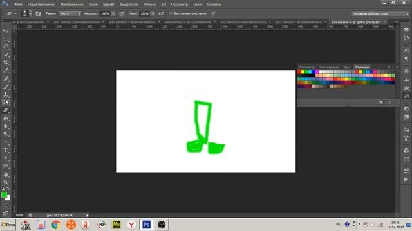Toggle airbrush mode in options bar

tap(162, 13)
